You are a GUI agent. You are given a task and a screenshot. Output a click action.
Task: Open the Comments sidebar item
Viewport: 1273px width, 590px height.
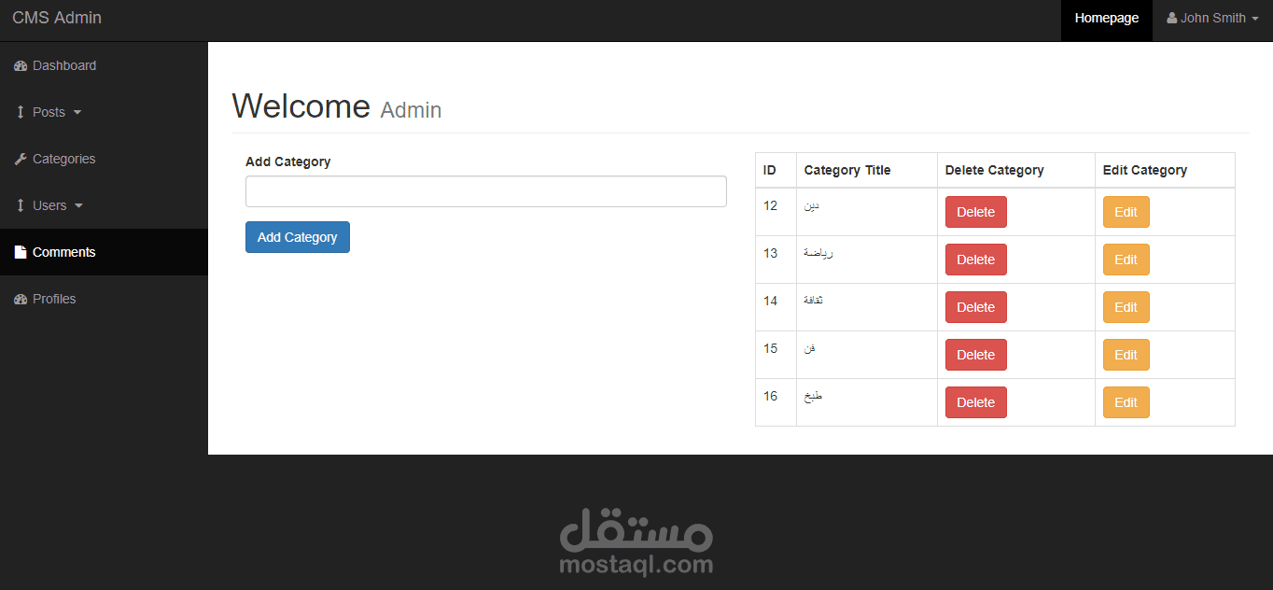tap(104, 252)
